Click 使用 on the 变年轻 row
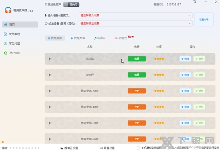Screen dimensions: 220x152 tap(199, 75)
